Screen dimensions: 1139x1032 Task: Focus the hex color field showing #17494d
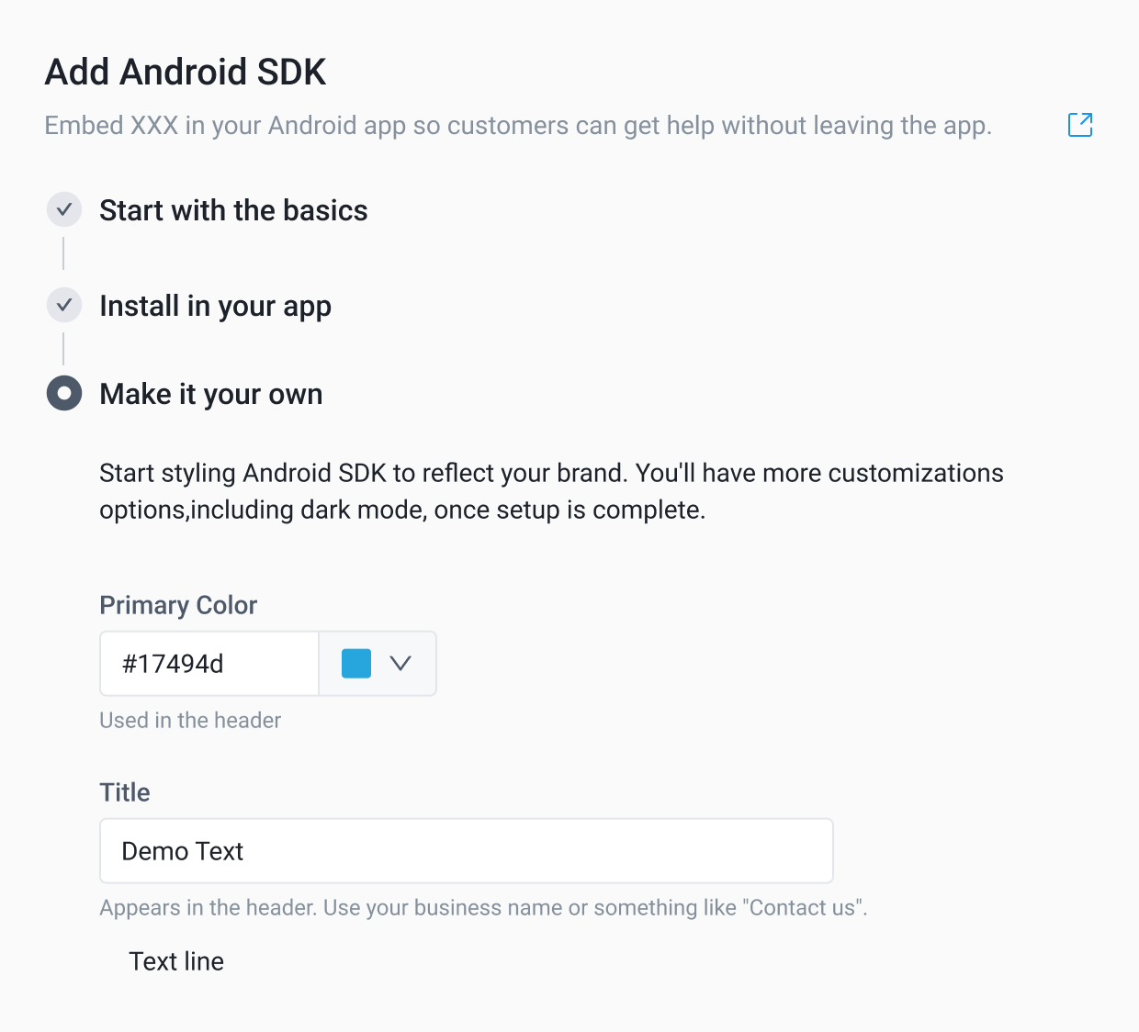209,663
